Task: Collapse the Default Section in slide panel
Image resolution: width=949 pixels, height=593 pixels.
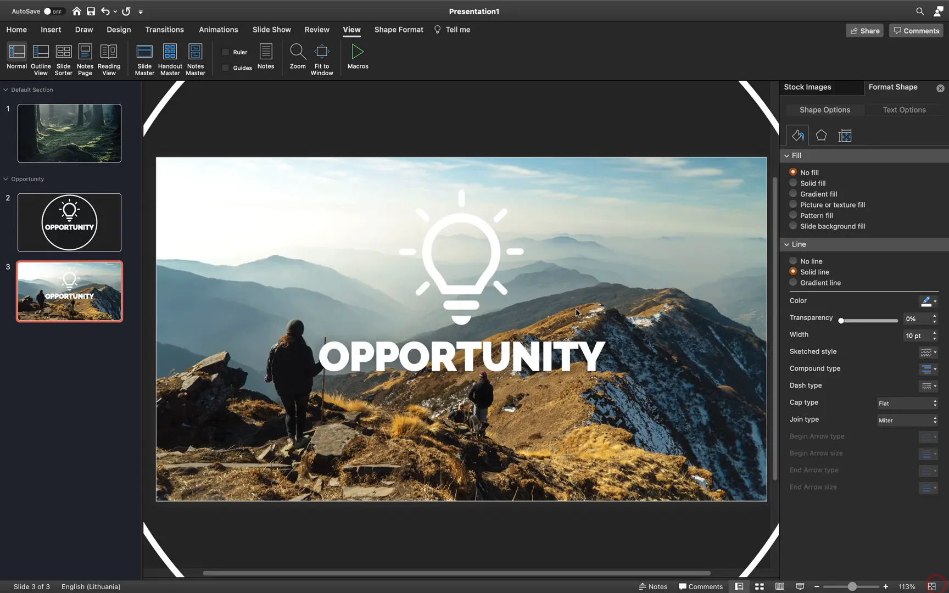Action: pyautogui.click(x=5, y=89)
